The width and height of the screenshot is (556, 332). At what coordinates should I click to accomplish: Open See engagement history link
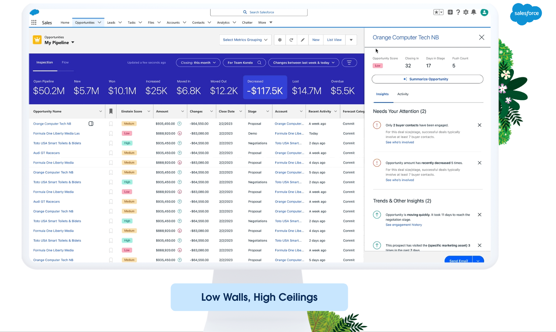(x=404, y=225)
